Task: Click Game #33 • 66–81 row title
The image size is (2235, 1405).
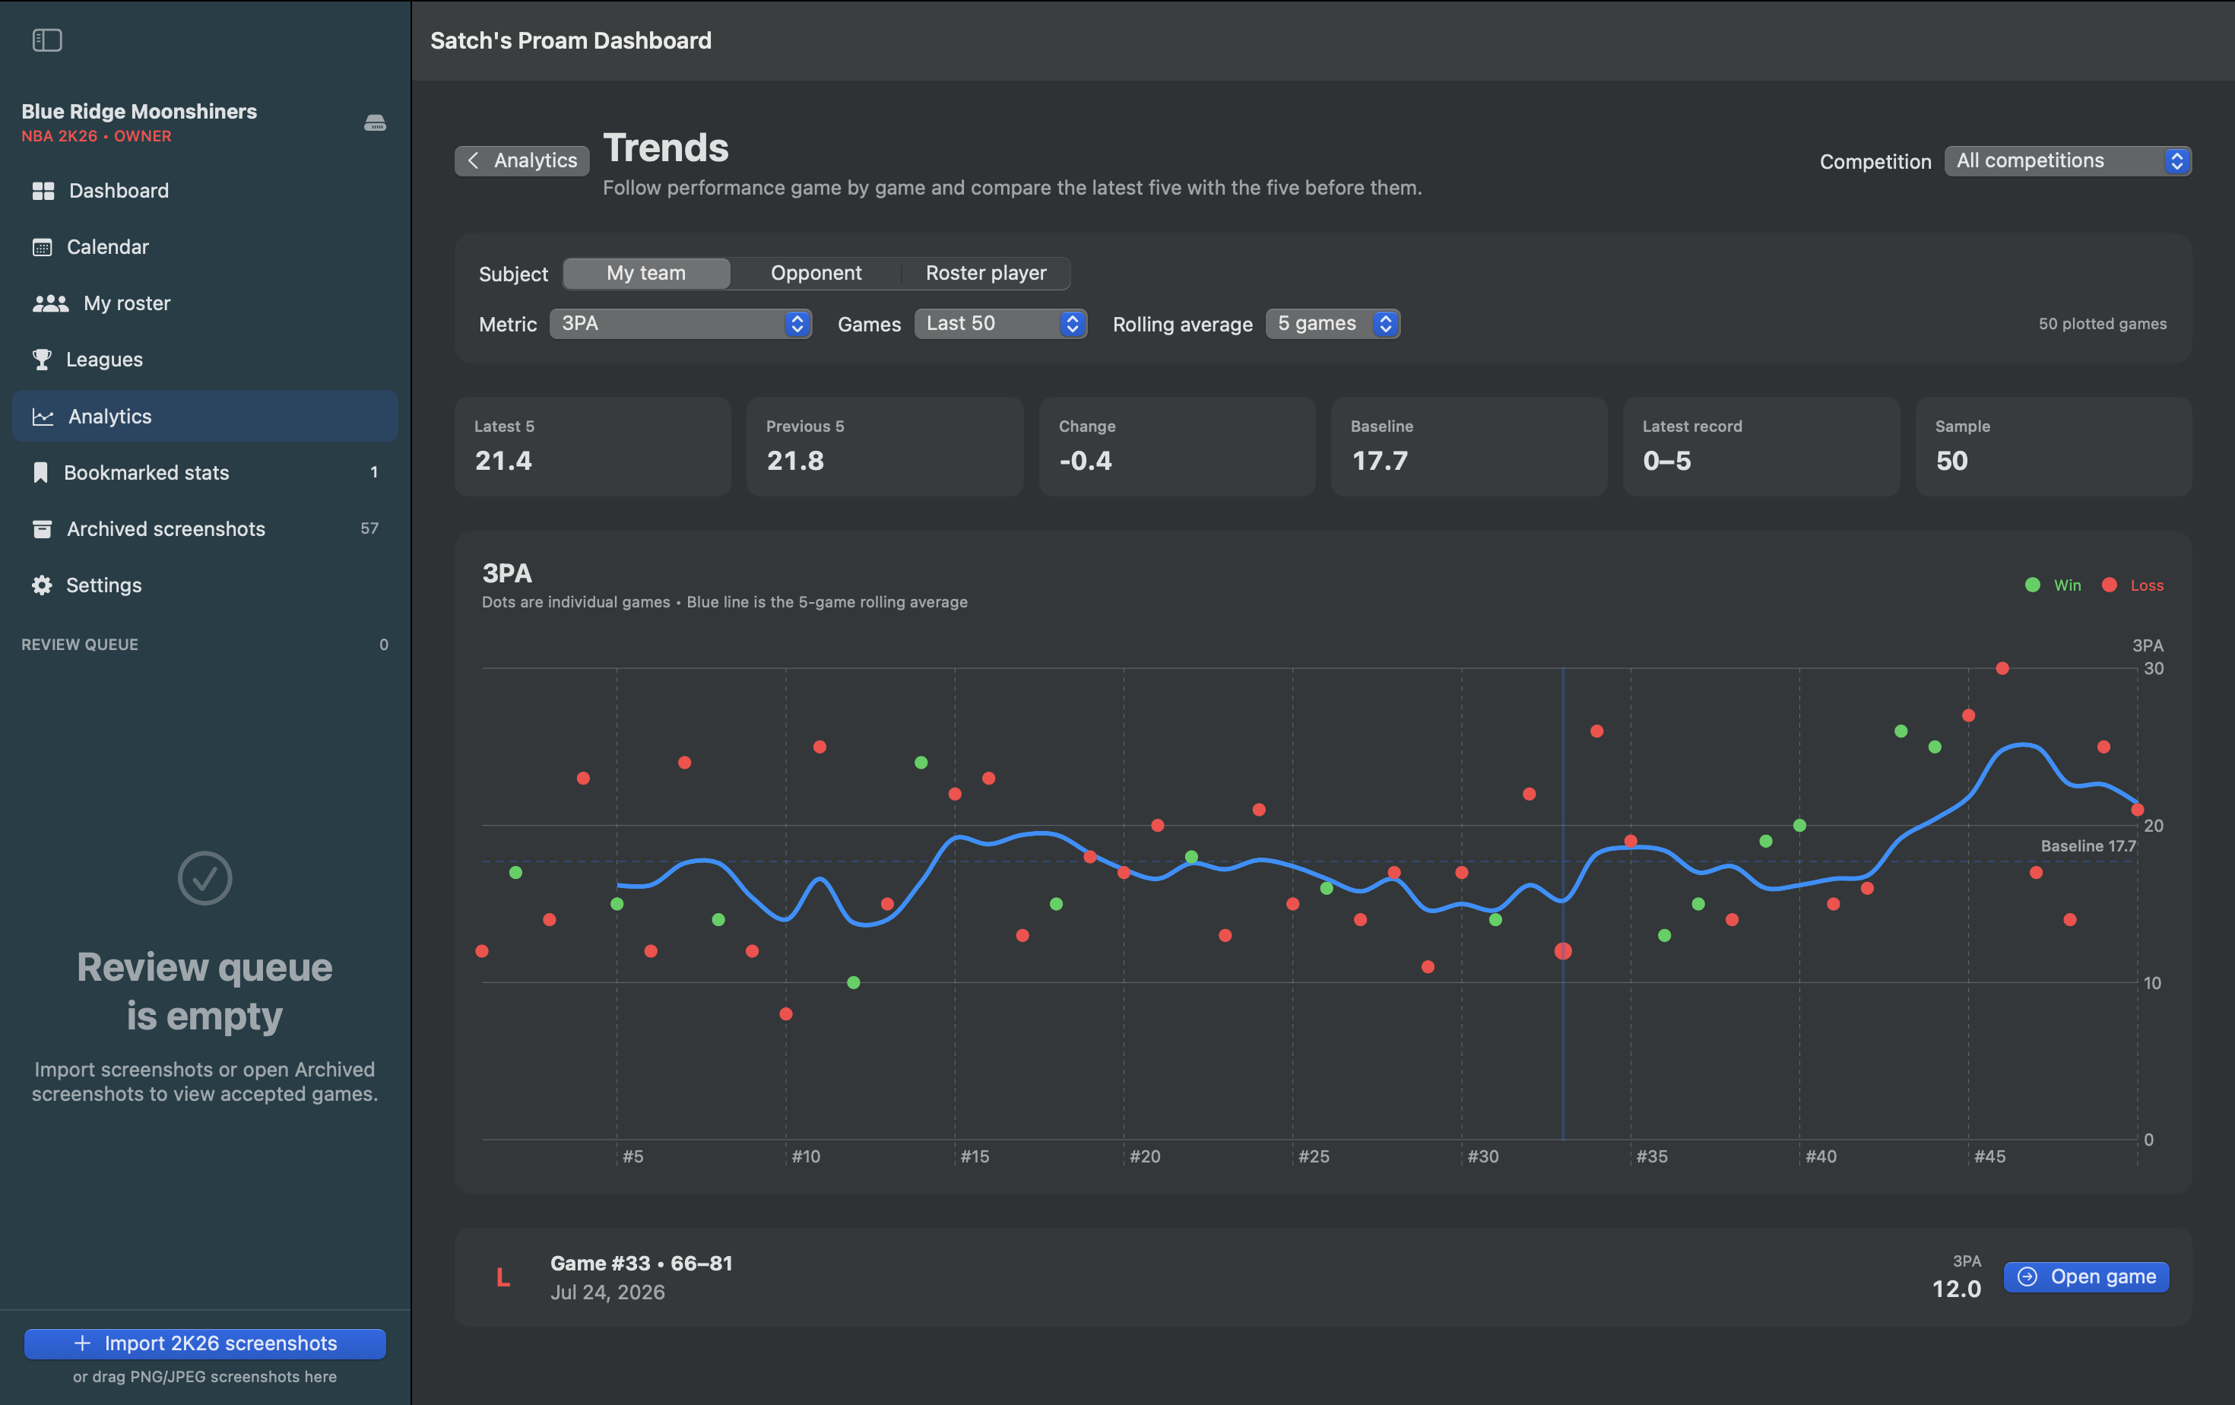Action: click(x=642, y=1263)
